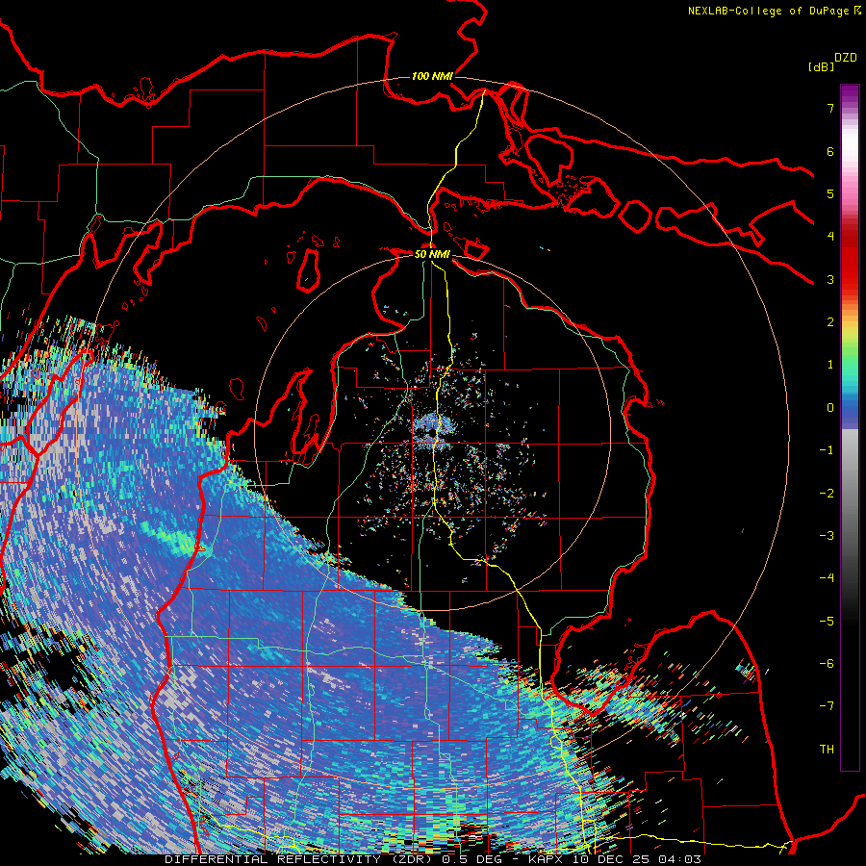Click the 5 value on color scale
This screenshot has height=866, width=866.
[830, 193]
